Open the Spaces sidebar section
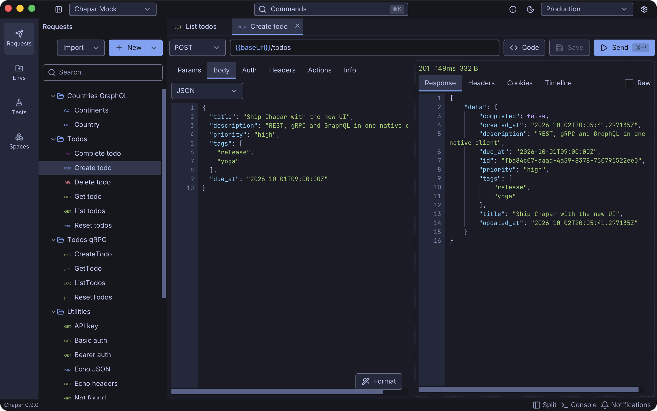The height and width of the screenshot is (411, 657). tap(19, 141)
